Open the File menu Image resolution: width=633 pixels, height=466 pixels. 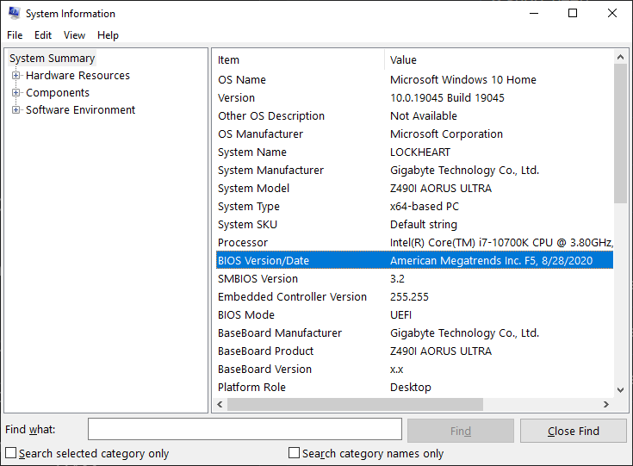(x=15, y=35)
